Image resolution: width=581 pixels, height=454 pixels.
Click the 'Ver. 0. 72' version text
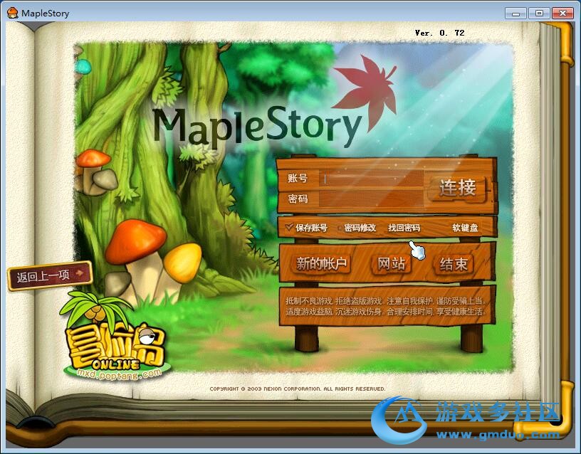439,33
